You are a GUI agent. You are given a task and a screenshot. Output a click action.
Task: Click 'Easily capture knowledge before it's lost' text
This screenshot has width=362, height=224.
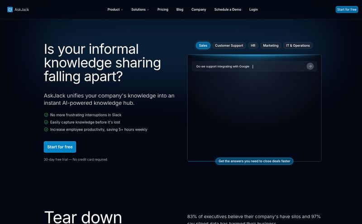(85, 122)
